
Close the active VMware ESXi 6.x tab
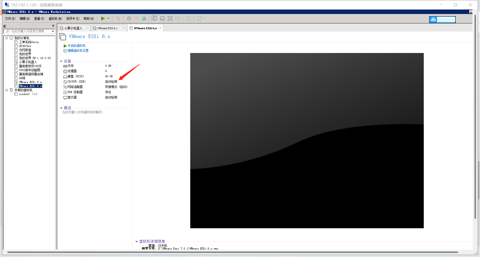[160, 28]
